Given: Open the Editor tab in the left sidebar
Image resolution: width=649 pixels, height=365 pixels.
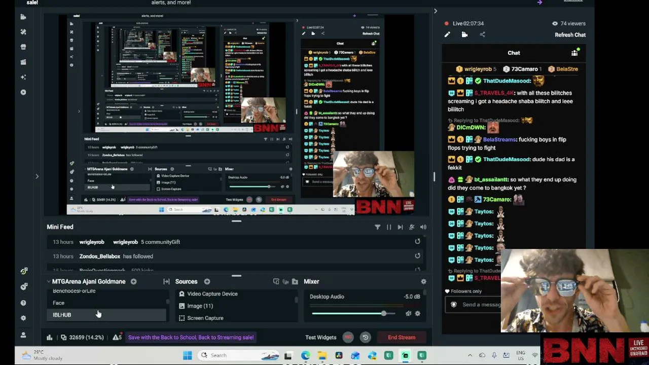Looking at the screenshot, I should (x=23, y=17).
